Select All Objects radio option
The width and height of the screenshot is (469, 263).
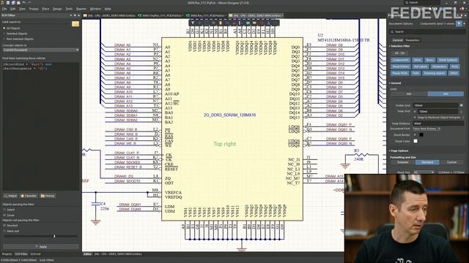point(4,28)
